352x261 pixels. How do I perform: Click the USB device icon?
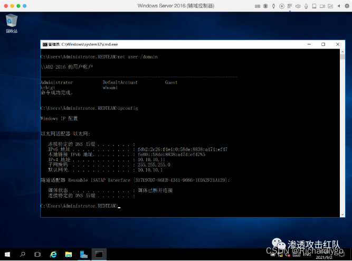point(273,6)
